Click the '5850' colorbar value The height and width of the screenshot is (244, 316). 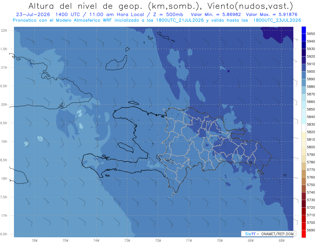[x=311, y=109]
